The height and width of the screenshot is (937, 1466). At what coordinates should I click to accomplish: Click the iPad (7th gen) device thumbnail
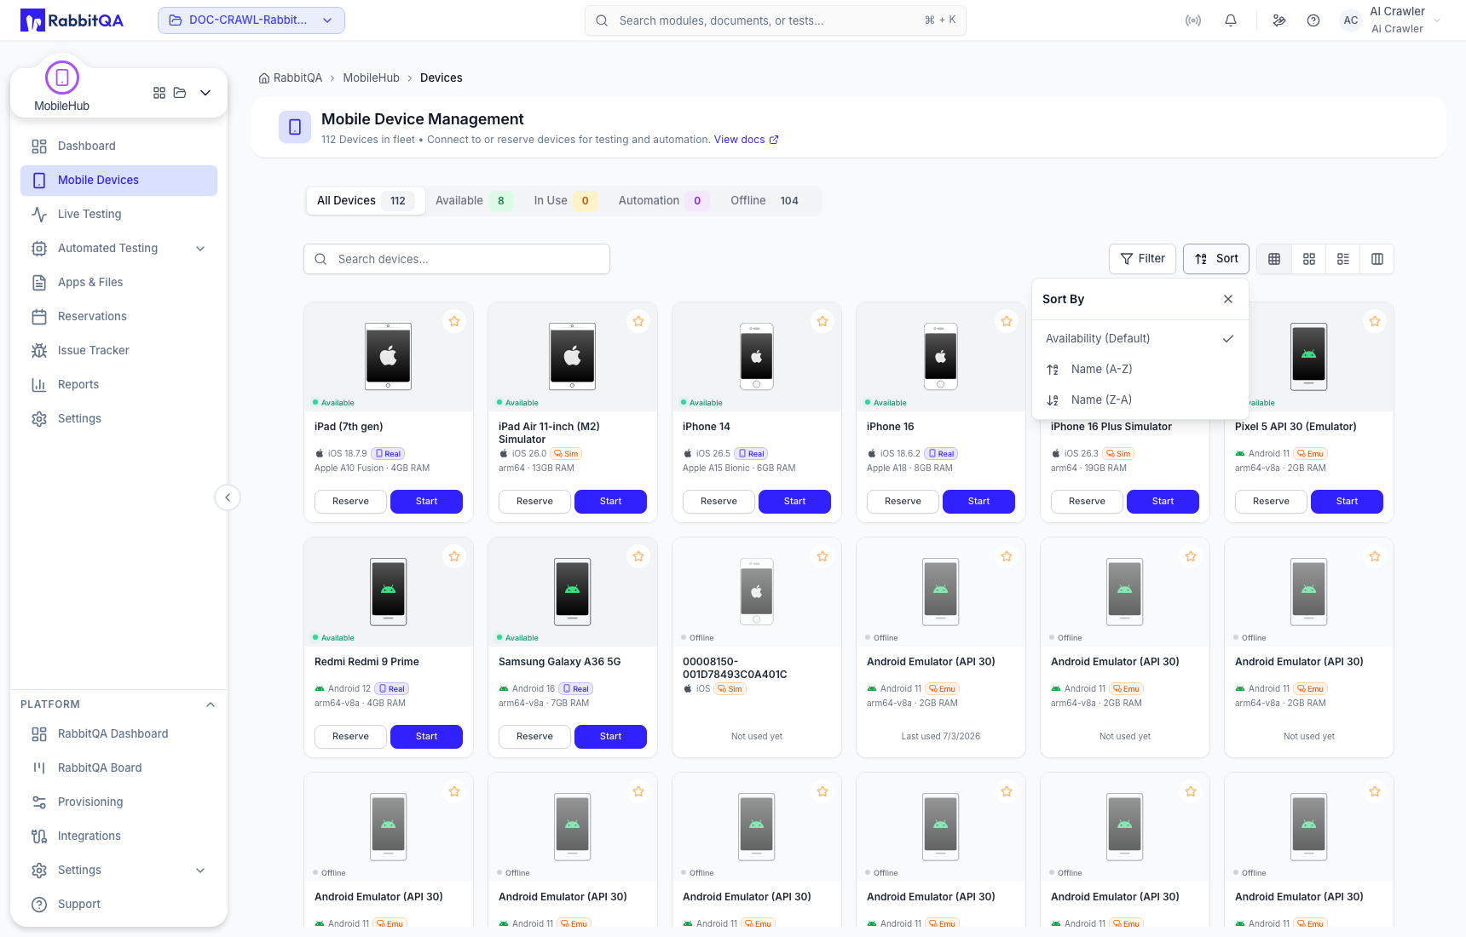coord(389,356)
